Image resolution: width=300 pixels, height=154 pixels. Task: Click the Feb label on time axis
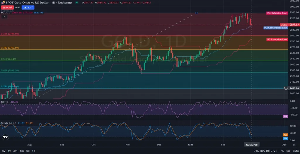tap(223, 144)
